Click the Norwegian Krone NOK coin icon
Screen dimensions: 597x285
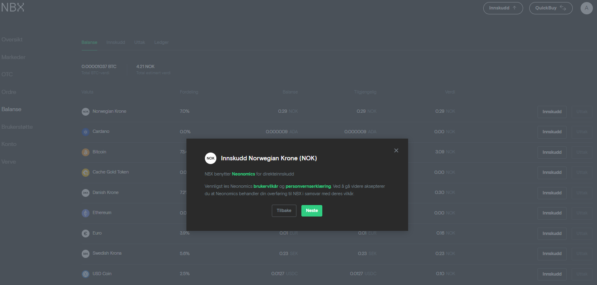click(85, 112)
